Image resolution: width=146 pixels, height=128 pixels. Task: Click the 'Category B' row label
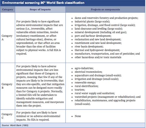coord(7,86)
